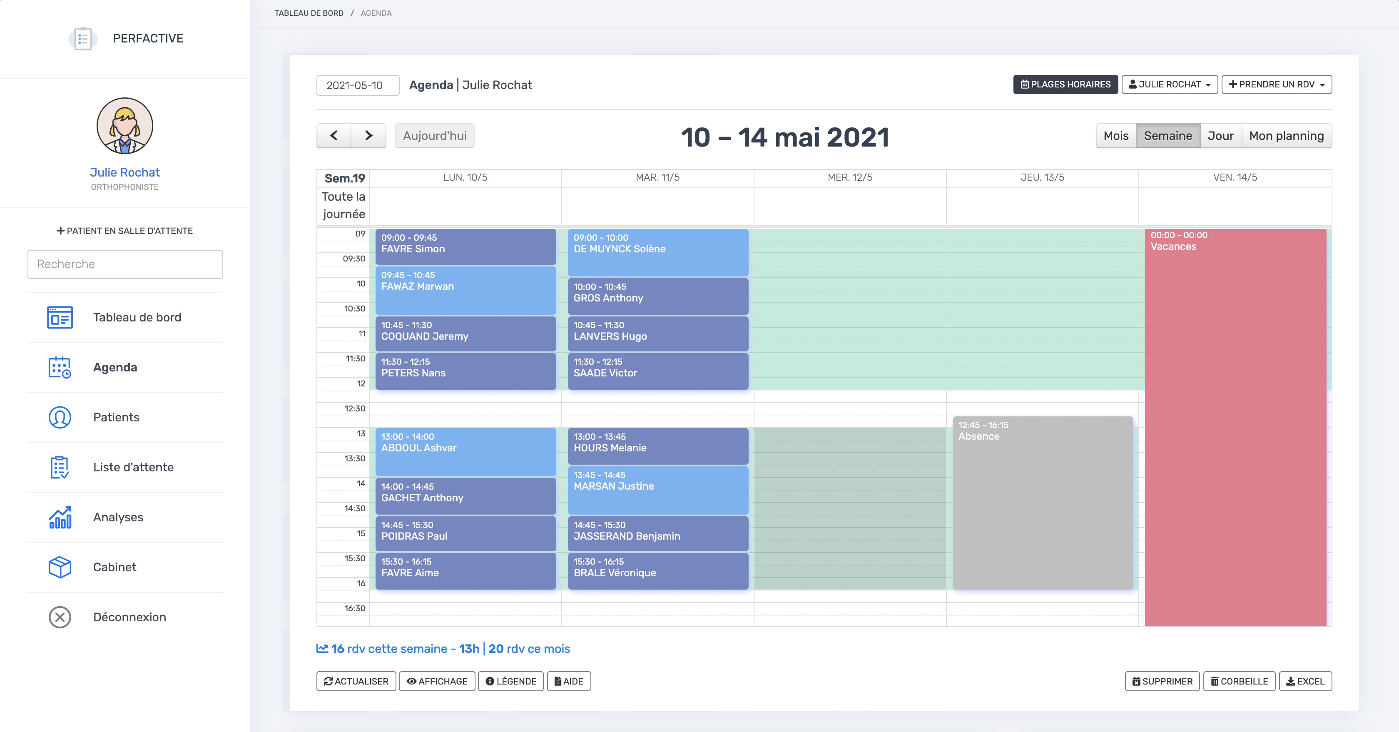Screen dimensions: 1399x732
Task: Click the Analyses chart icon
Action: coord(60,518)
